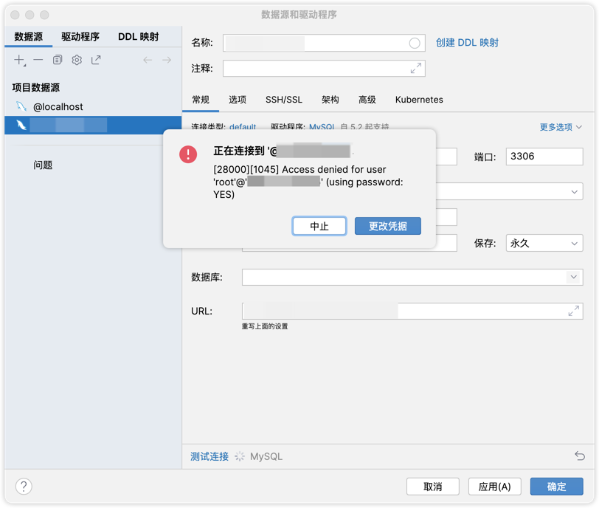The width and height of the screenshot is (599, 508).
Task: Click the duplicate data source icon
Action: (58, 60)
